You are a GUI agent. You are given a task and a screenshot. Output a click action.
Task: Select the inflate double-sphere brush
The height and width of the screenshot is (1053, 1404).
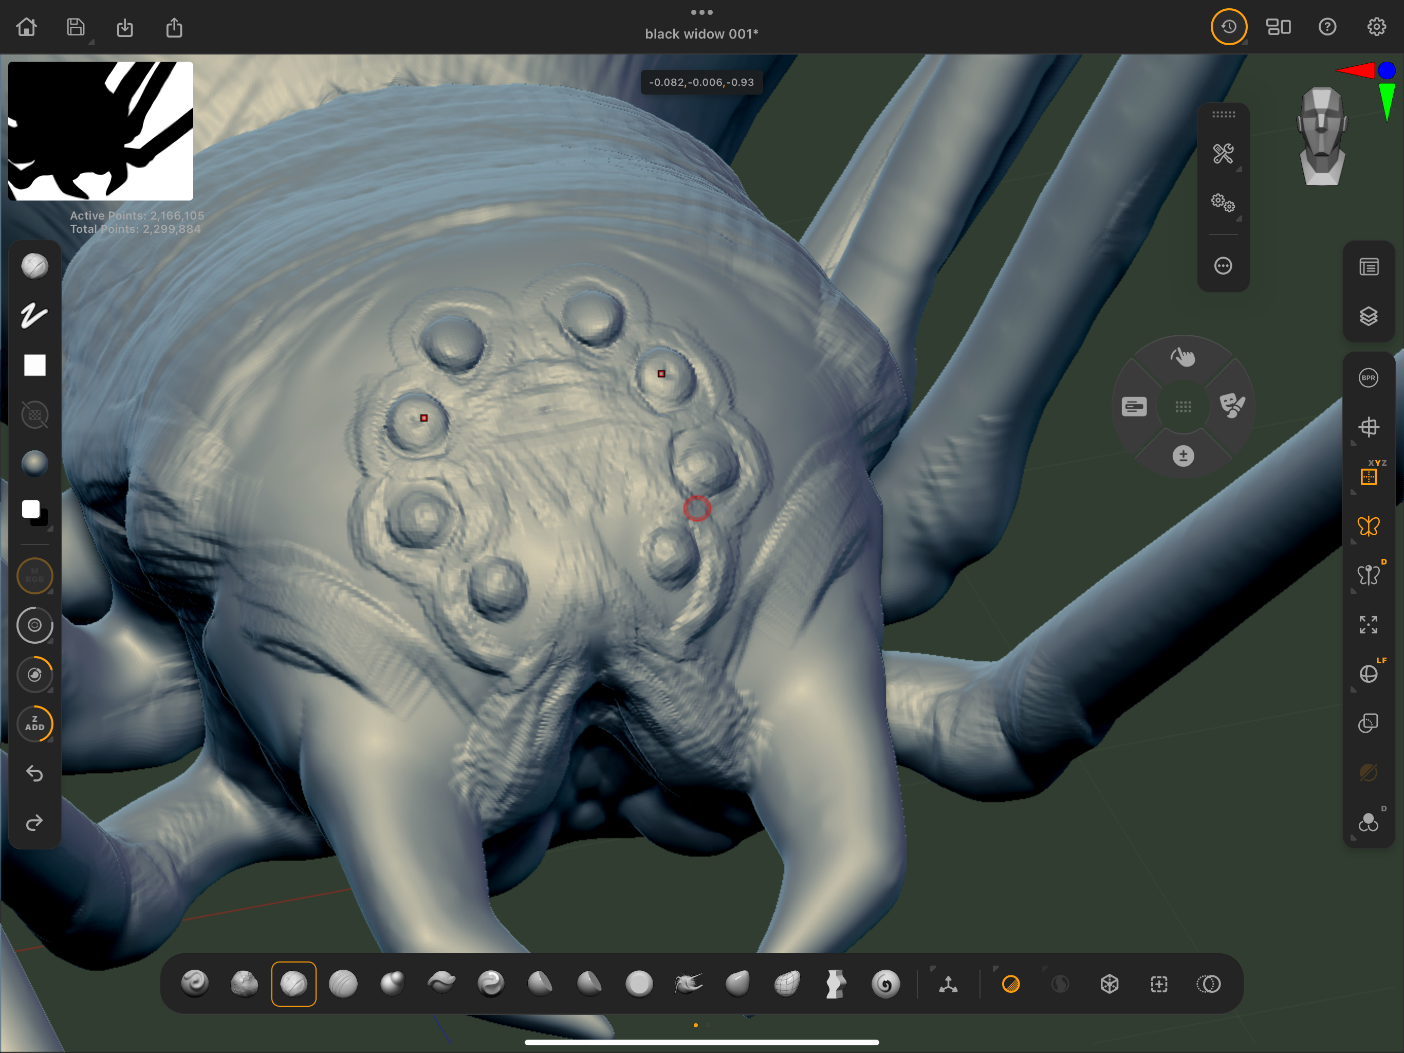[x=392, y=984]
